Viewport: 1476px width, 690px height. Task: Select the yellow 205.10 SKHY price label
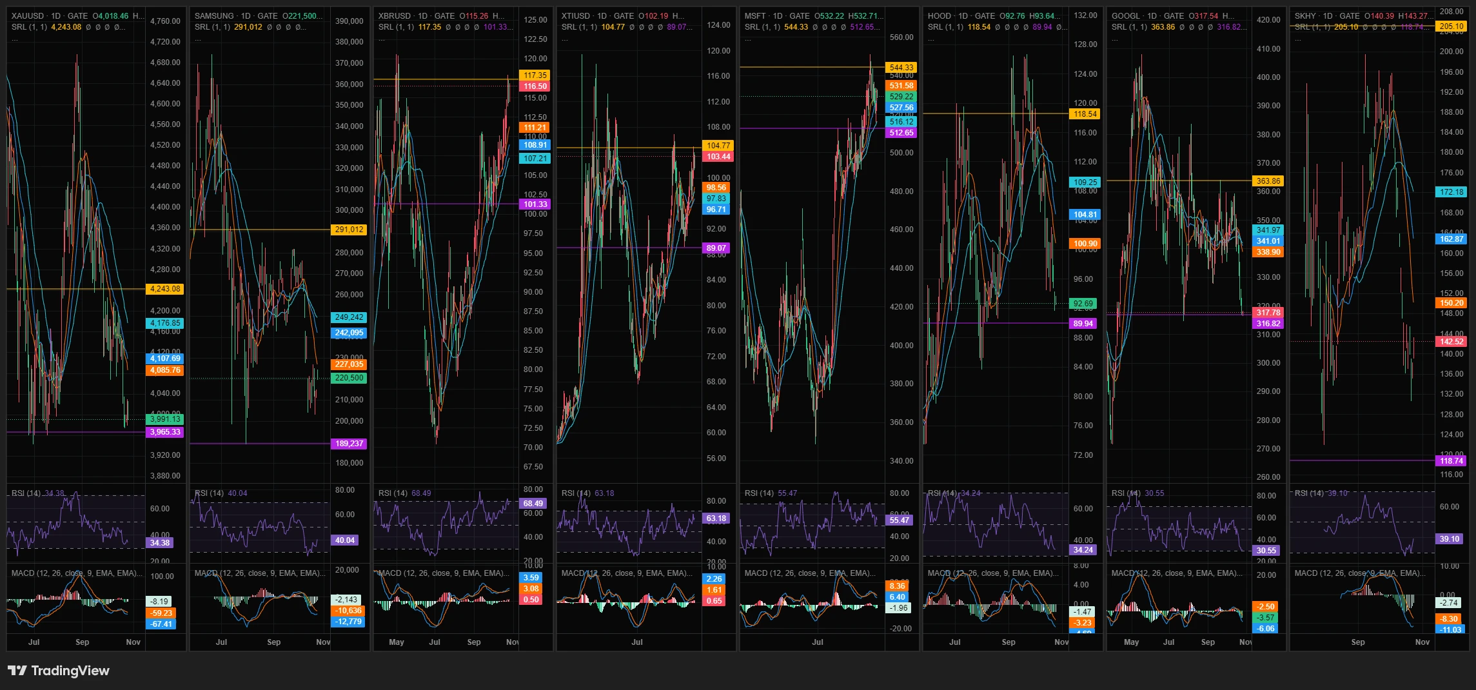point(1451,26)
